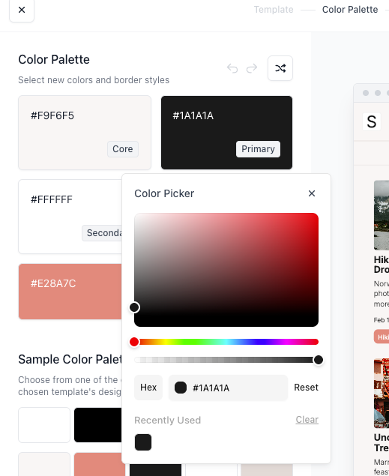Pick the recently used dark swatch
Viewport: 389px width, 476px height.
tap(143, 442)
